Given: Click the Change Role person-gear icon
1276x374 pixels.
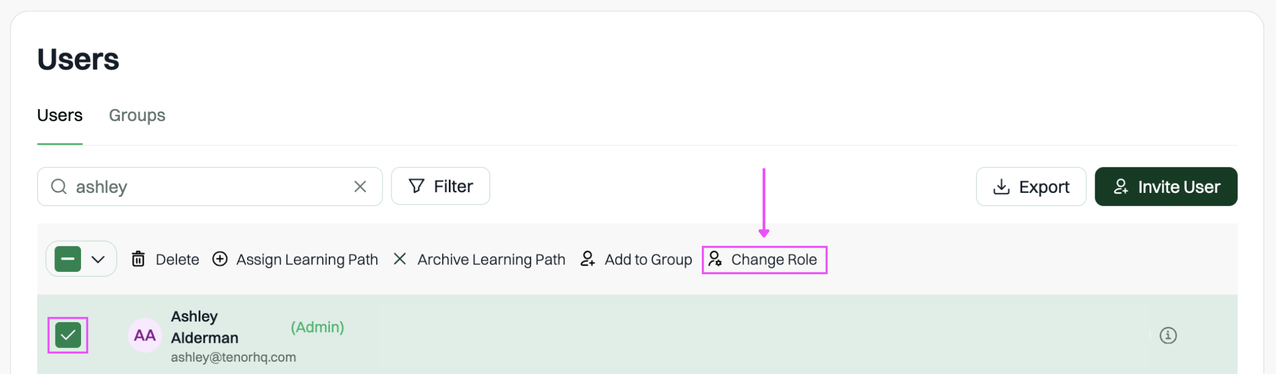Looking at the screenshot, I should [x=715, y=259].
